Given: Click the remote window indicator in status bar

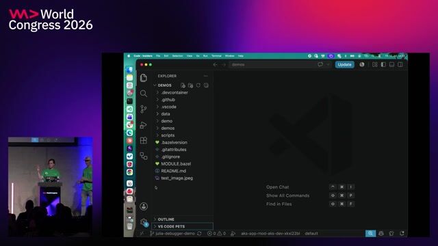Looking at the screenshot, I should (142, 234).
